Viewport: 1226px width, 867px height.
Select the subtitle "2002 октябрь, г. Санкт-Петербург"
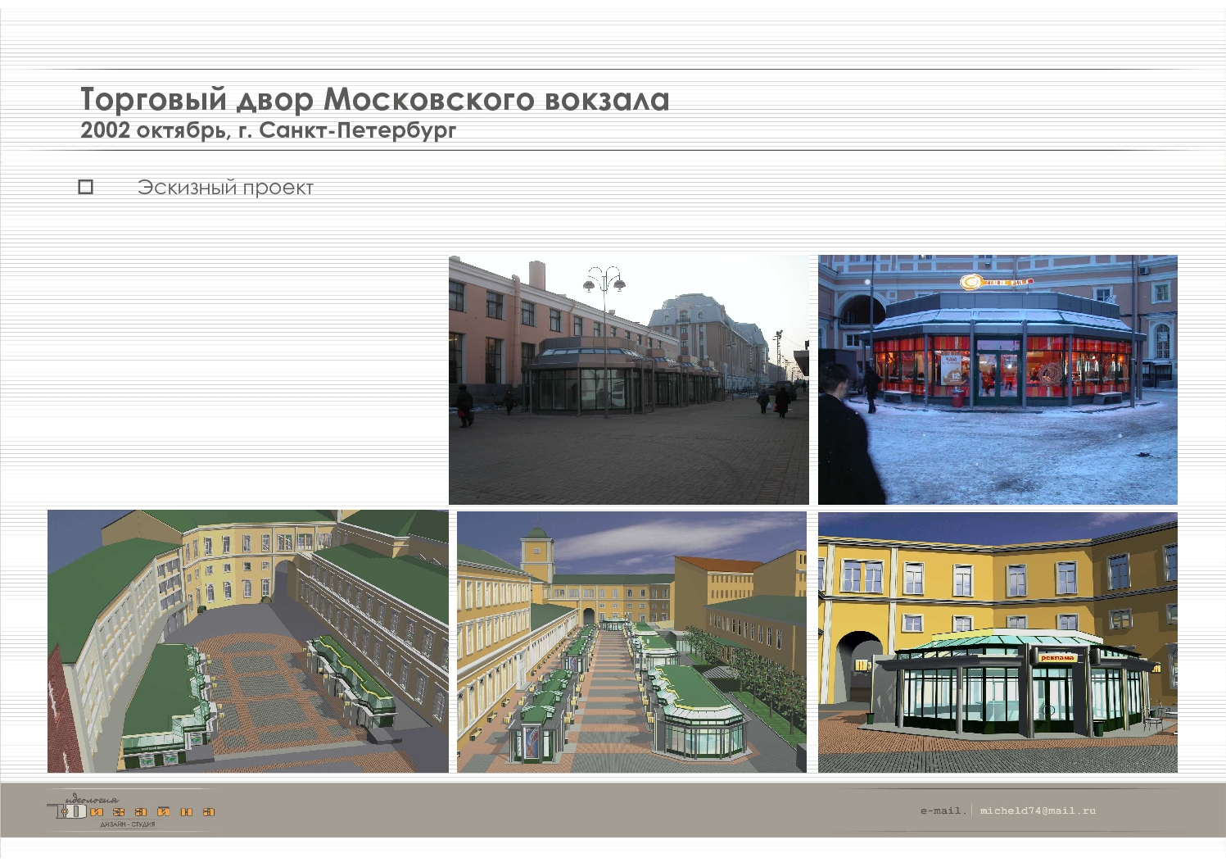pos(268,130)
